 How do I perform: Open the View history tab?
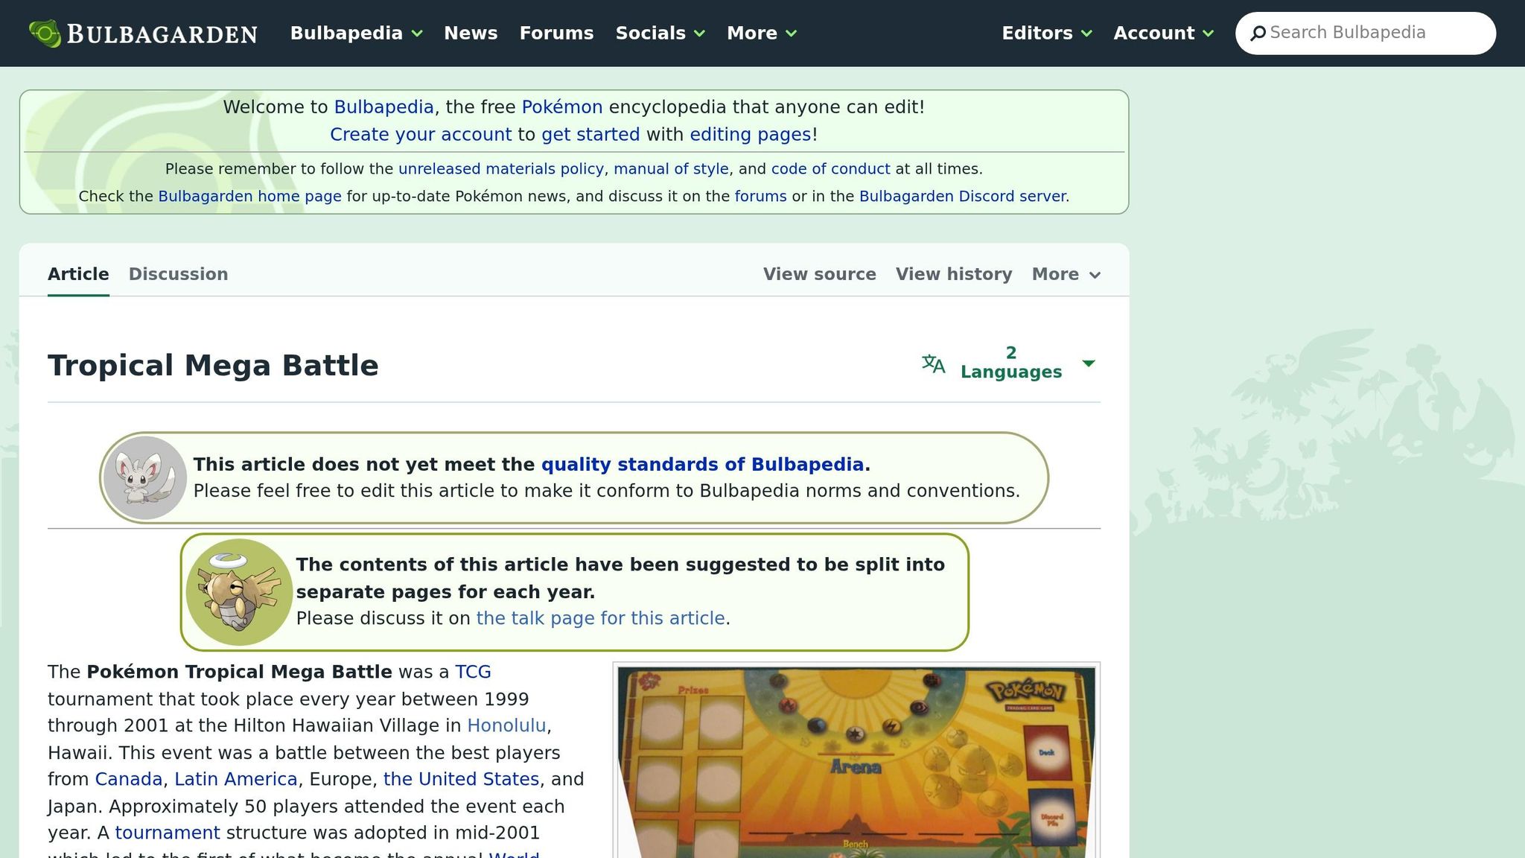pos(954,274)
